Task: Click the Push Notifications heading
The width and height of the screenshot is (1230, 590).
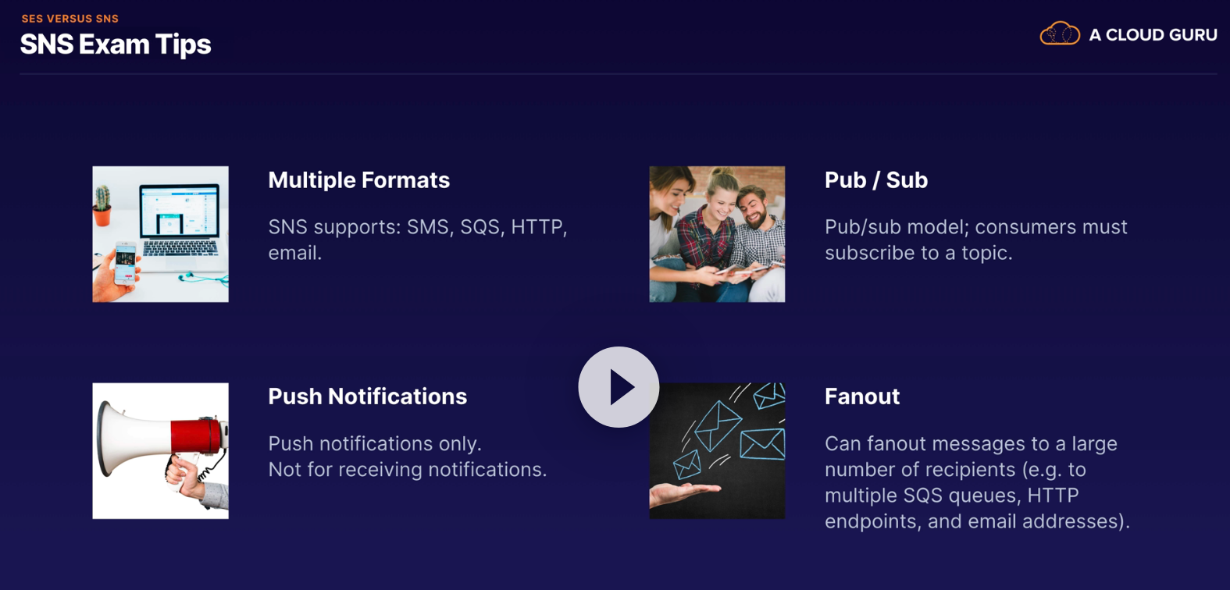Action: (x=367, y=396)
